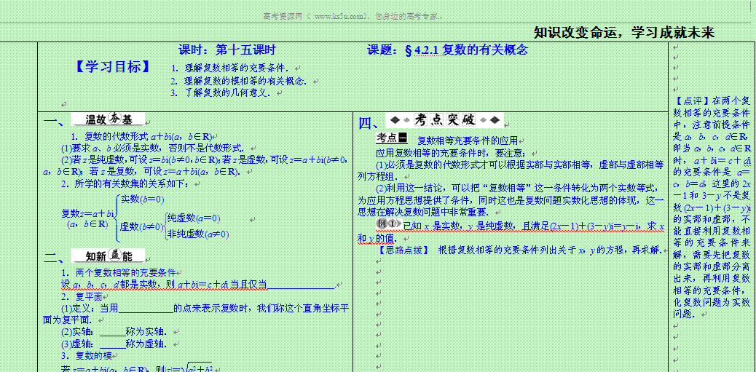This screenshot has height=372, width=756.
Task: Click the 考点一 label graphic
Action: [x=391, y=138]
